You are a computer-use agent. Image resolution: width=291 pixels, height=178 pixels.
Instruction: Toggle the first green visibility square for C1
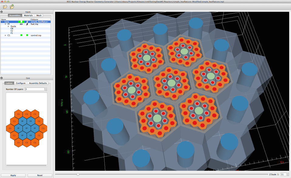21,35
